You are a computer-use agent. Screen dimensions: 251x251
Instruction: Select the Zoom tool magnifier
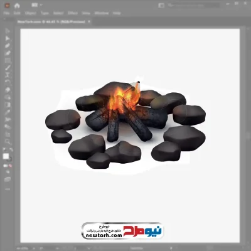pyautogui.click(x=8, y=142)
